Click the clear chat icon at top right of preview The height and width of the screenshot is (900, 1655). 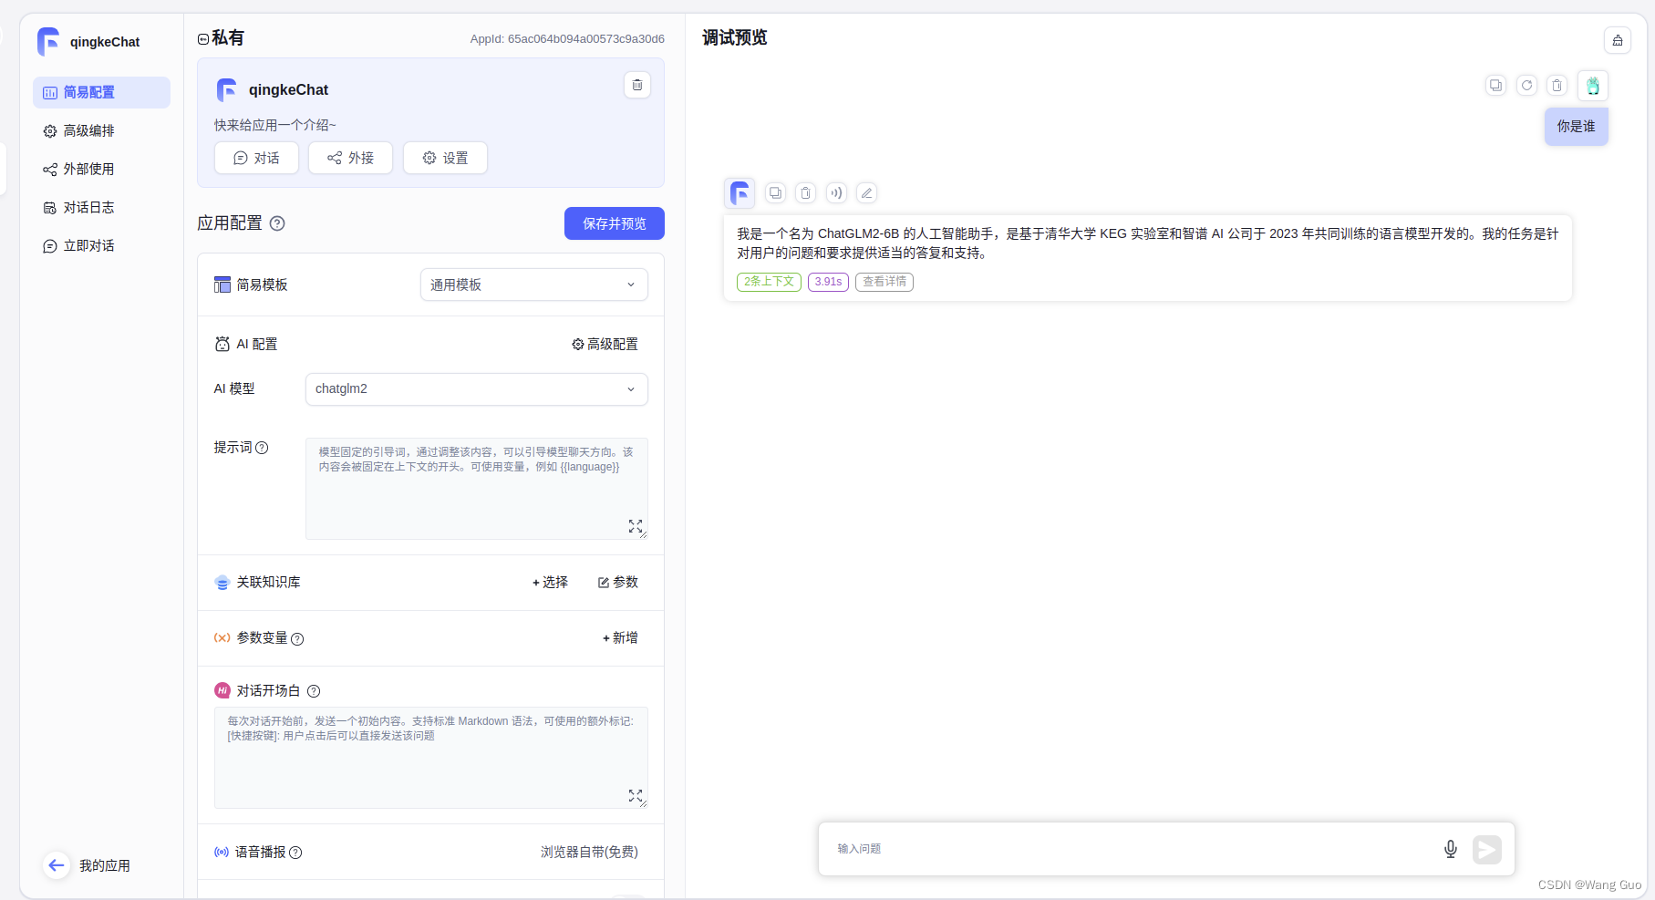(1618, 40)
